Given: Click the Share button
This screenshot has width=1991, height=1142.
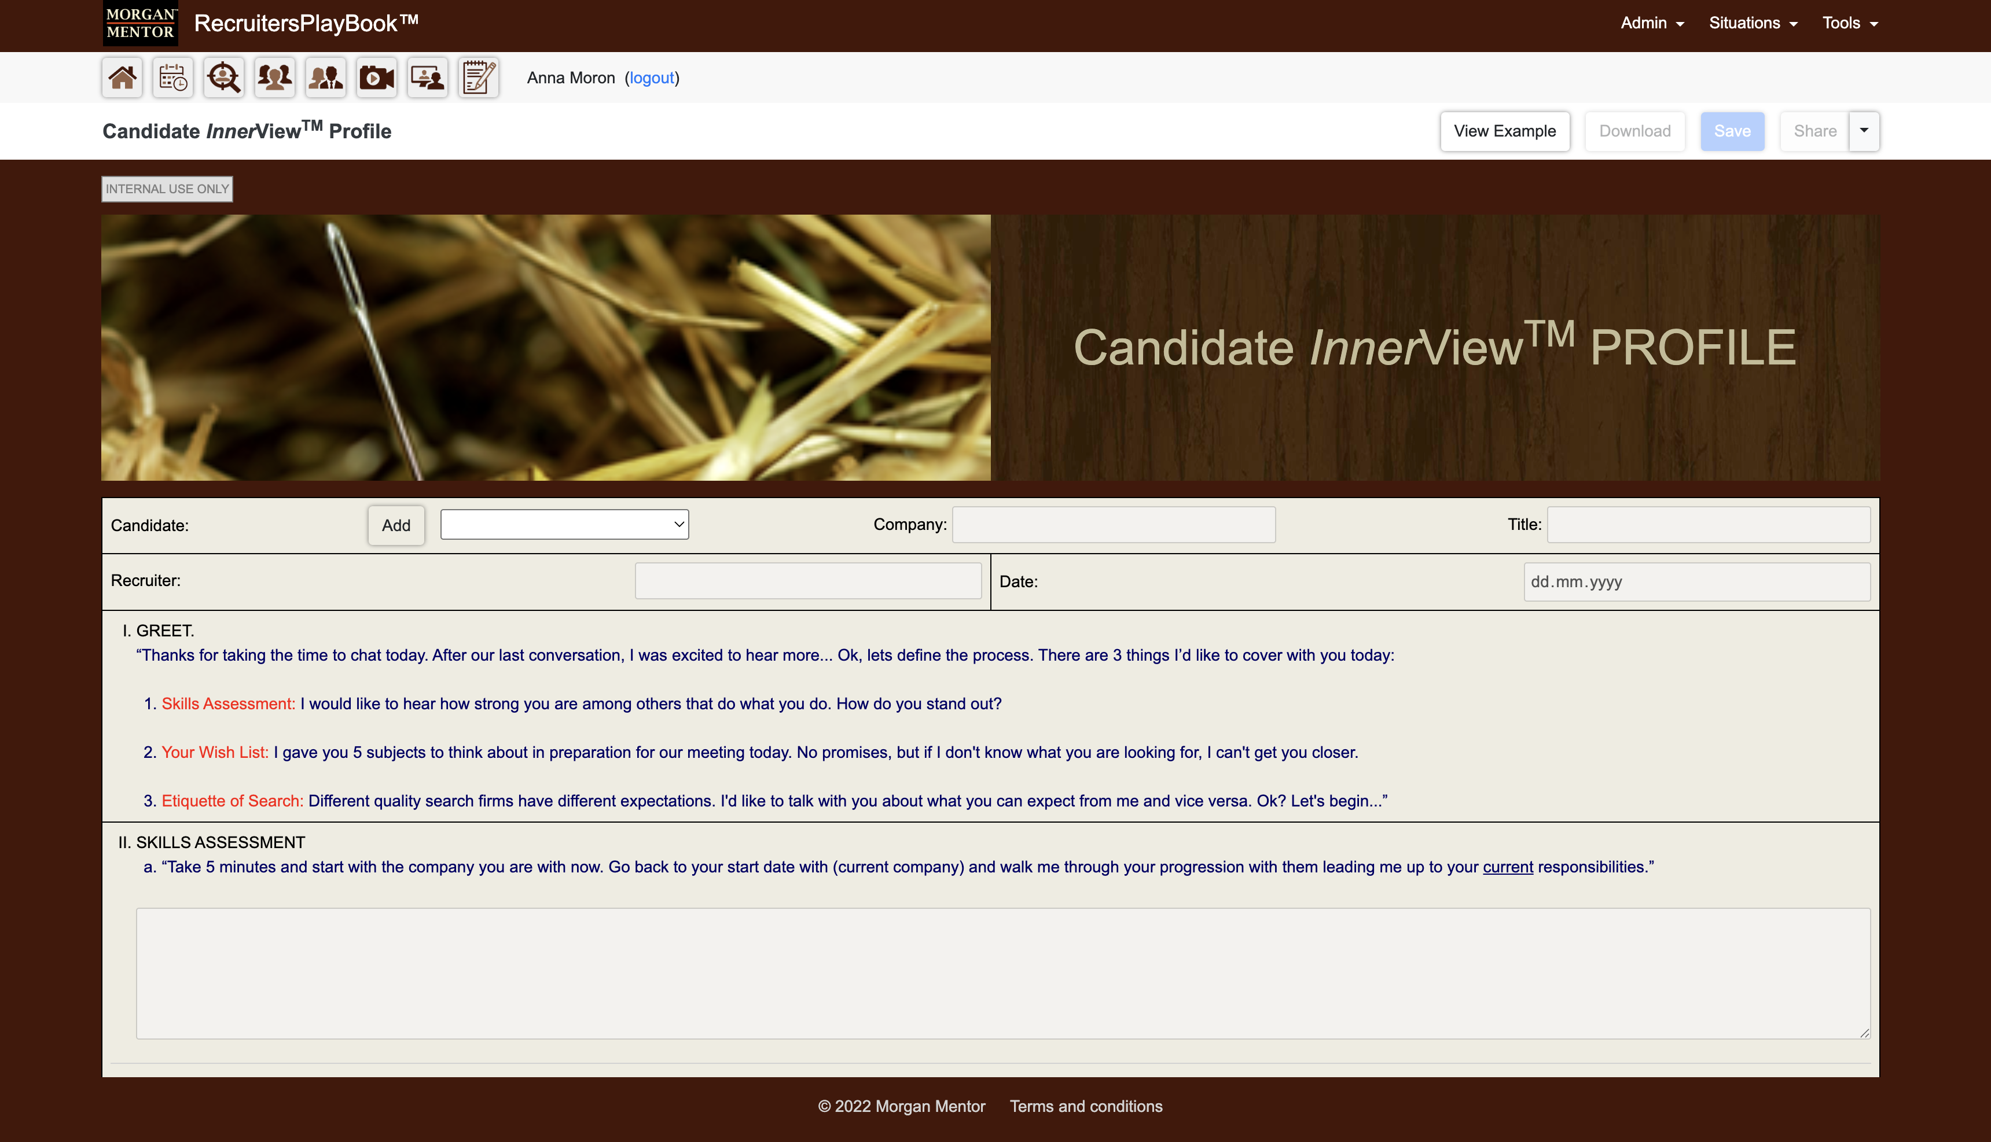Looking at the screenshot, I should click(x=1814, y=131).
